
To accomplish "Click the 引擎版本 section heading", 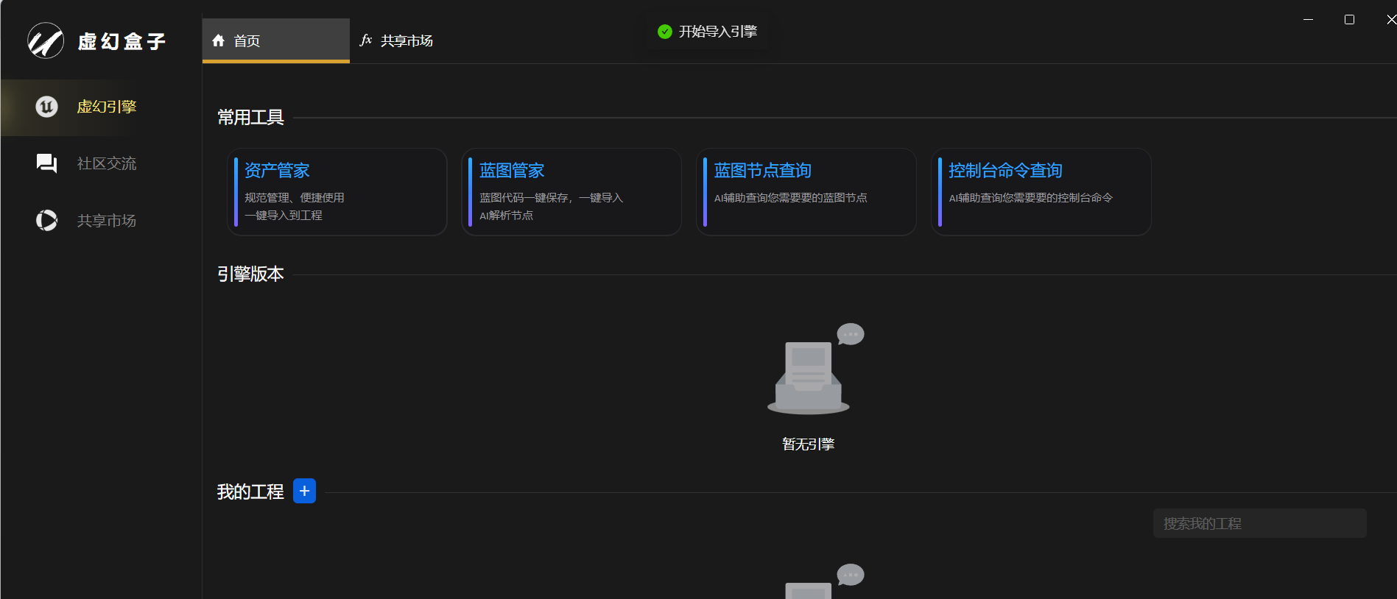I will (x=250, y=274).
